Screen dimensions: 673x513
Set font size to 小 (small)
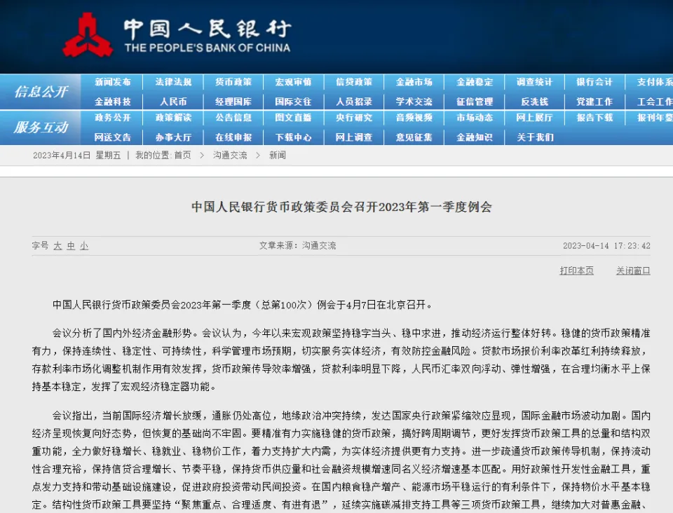(x=84, y=246)
